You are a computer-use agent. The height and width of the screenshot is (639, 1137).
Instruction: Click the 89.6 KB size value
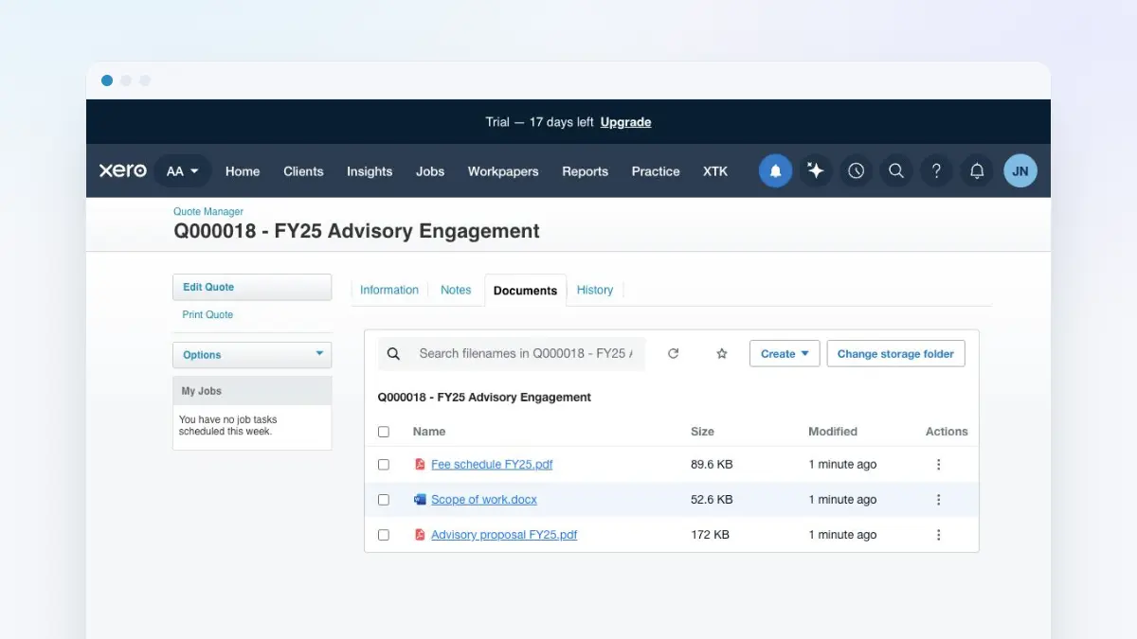(x=712, y=465)
